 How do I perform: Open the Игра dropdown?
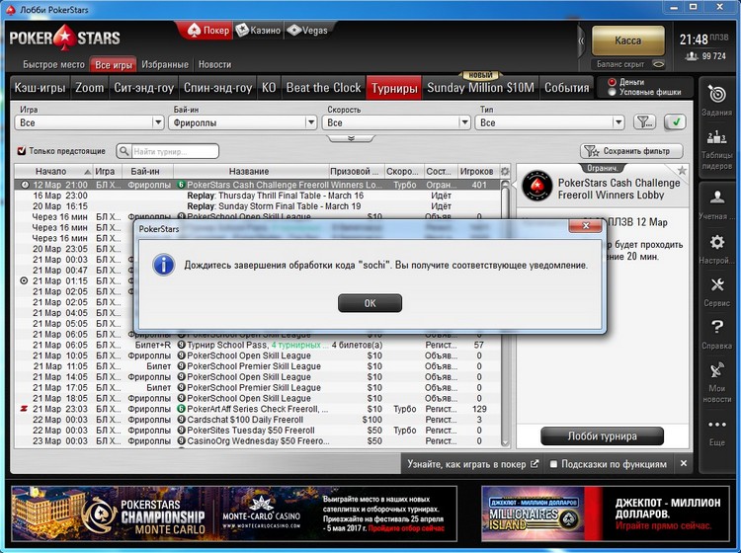[89, 122]
